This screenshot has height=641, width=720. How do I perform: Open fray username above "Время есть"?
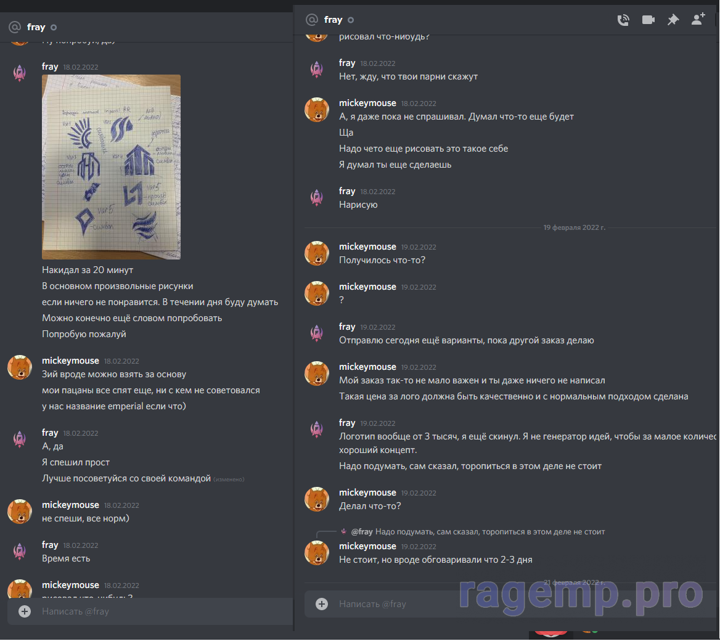tap(50, 545)
